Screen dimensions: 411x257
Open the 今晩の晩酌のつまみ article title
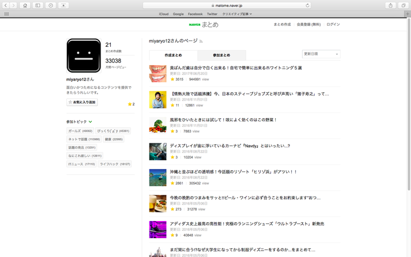tap(245, 198)
